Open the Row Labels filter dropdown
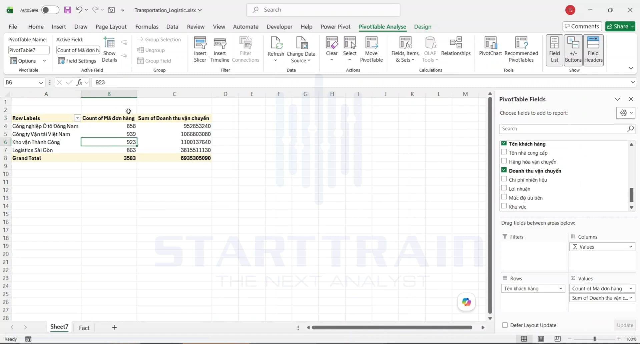The width and height of the screenshot is (640, 344). pyautogui.click(x=77, y=118)
